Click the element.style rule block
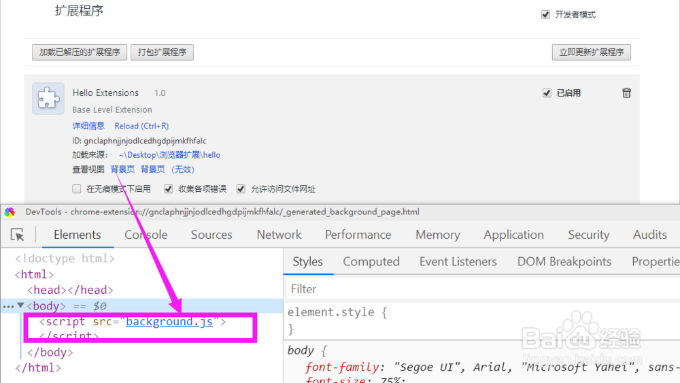The width and height of the screenshot is (680, 383). [337, 320]
